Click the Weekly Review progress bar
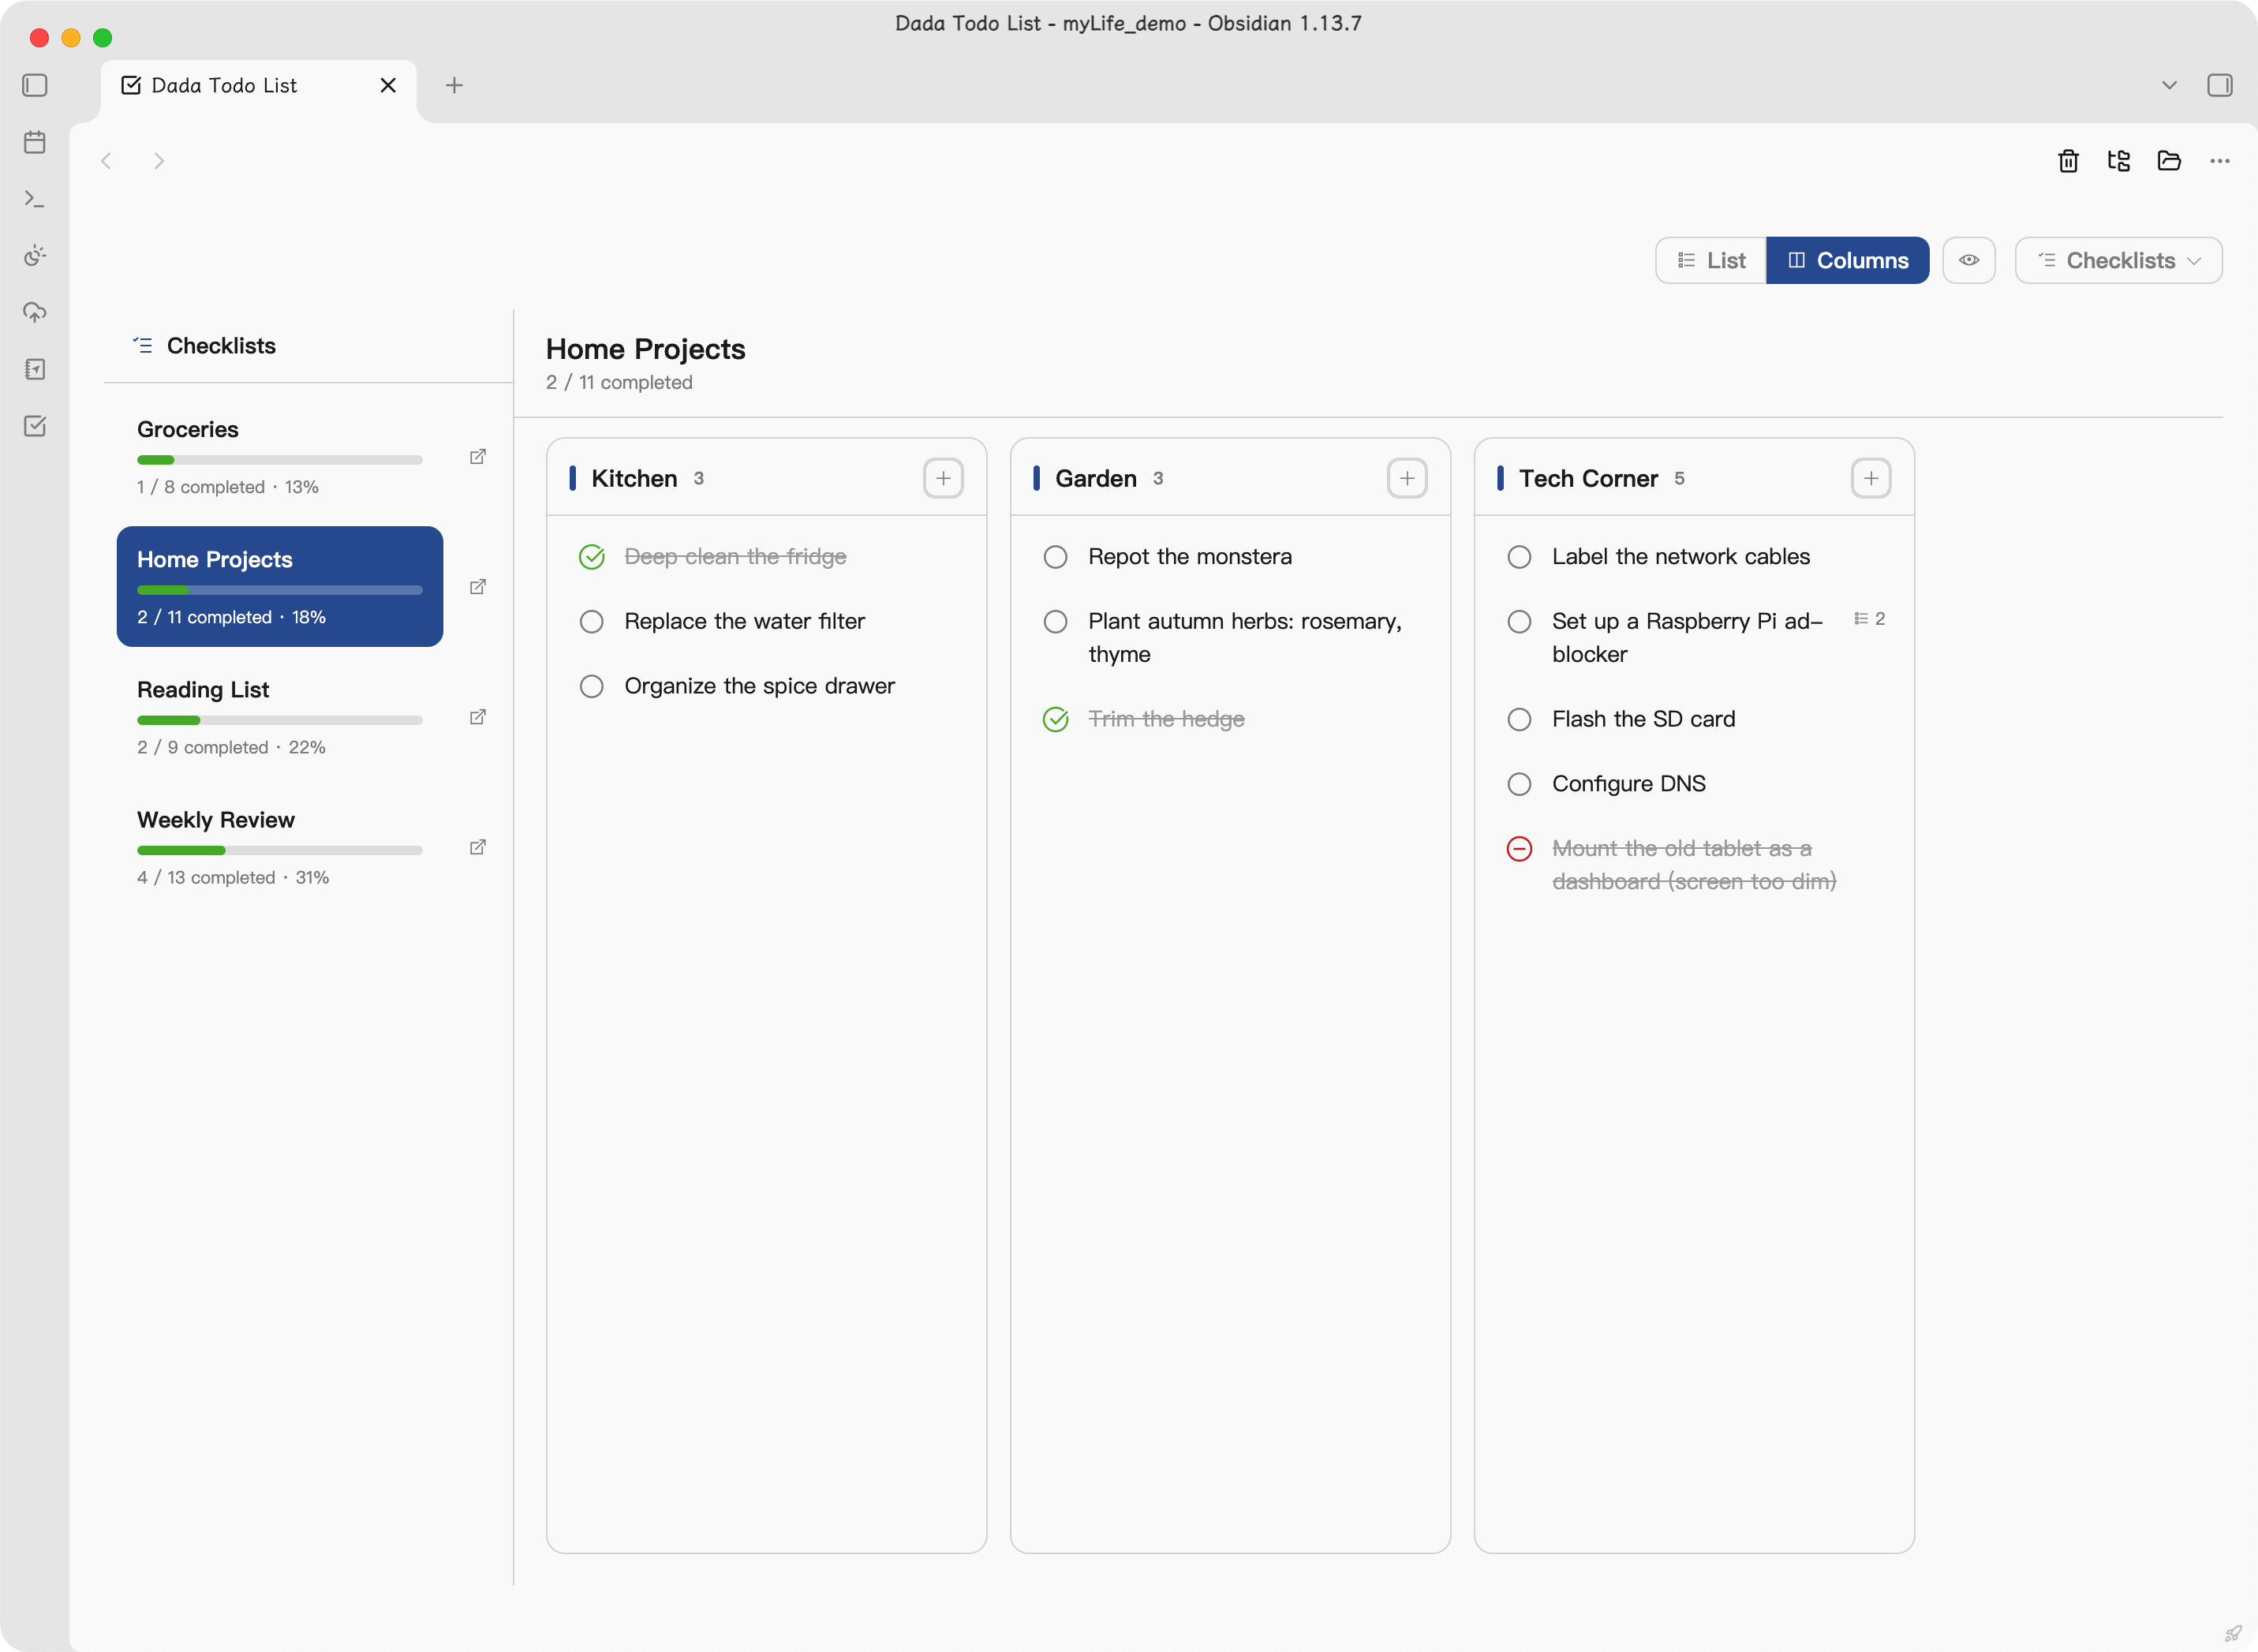 (x=280, y=850)
